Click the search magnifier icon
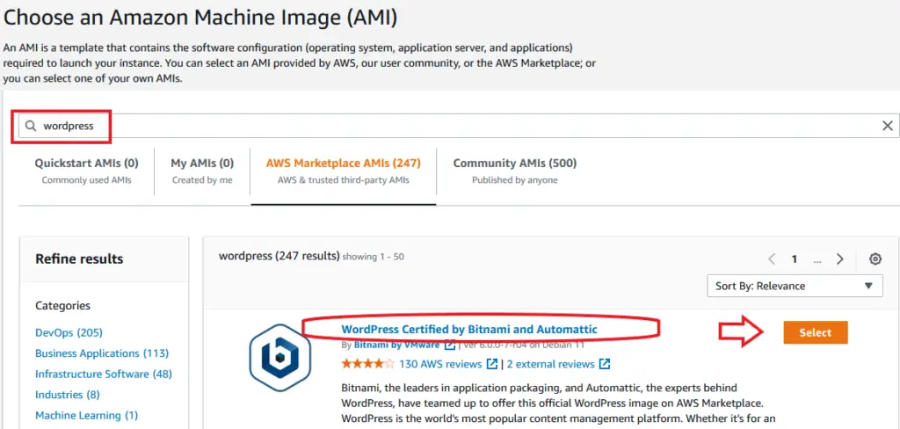This screenshot has height=429, width=900. tap(31, 126)
